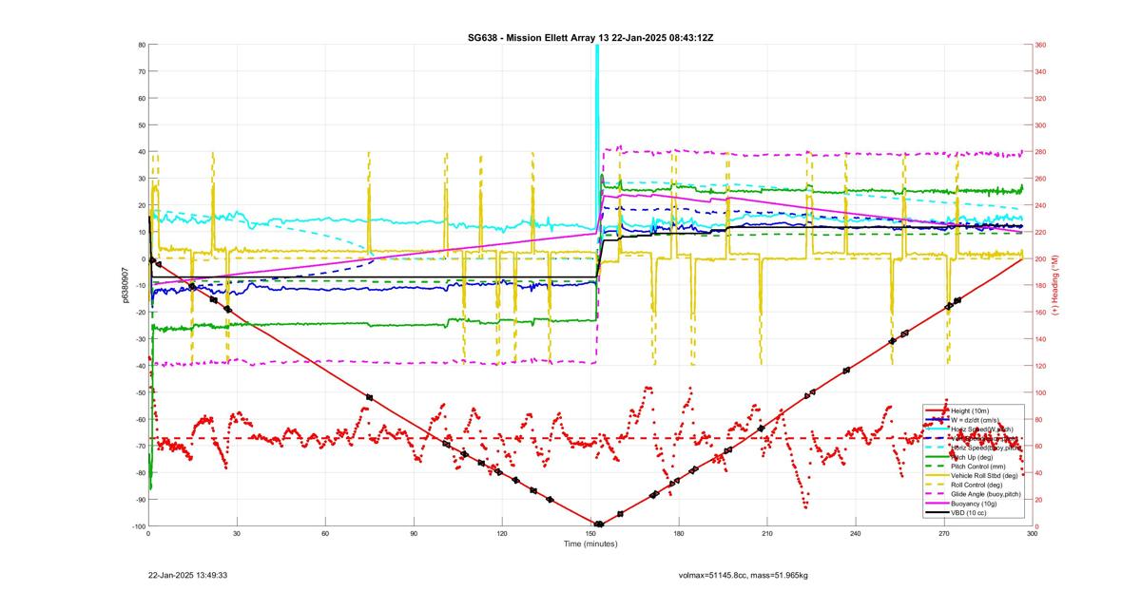Select the 'Horiz Speed(W,pitch)' legend entry
Viewport: 1141px width, 591px height.
[982, 429]
